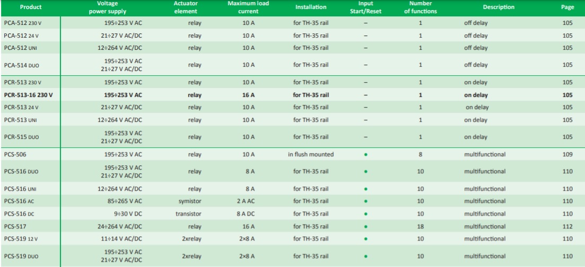Click the Description column header
The width and height of the screenshot is (585, 267).
point(499,7)
